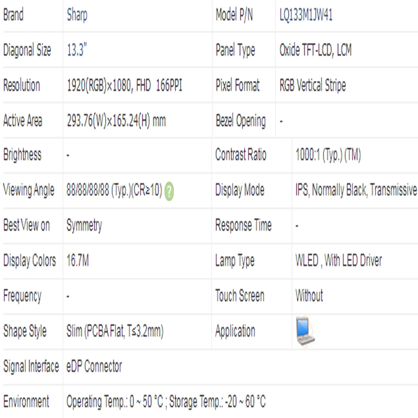Select 'IPS, Normally Black, Transmissive' display mode
Screen dimensions: 418x418
[356, 190]
